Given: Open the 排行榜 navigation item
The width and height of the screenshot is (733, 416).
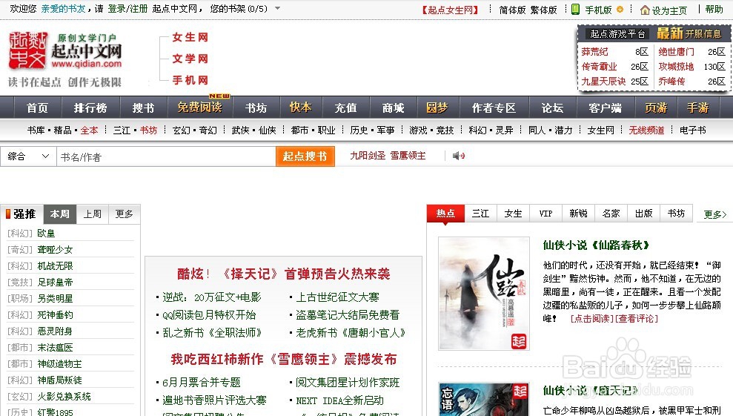Looking at the screenshot, I should point(90,108).
